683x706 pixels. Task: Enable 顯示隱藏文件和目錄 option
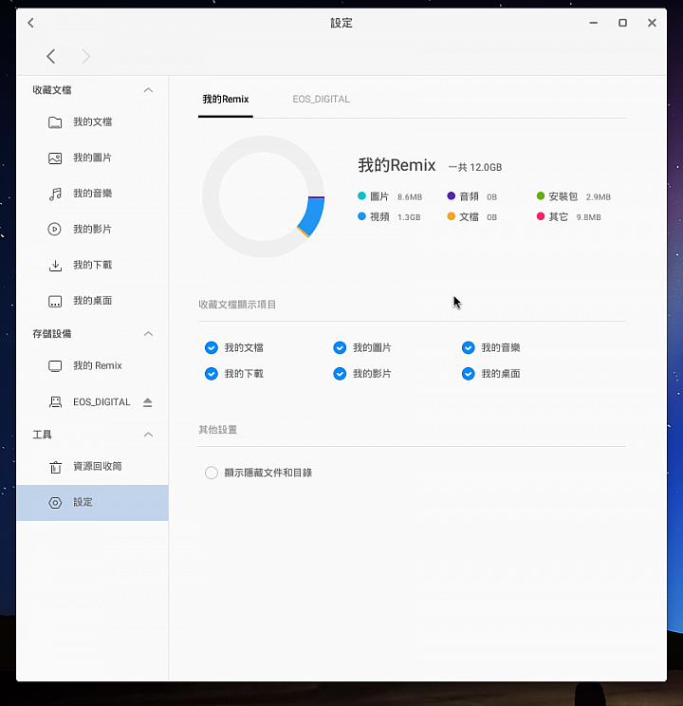[x=212, y=473]
